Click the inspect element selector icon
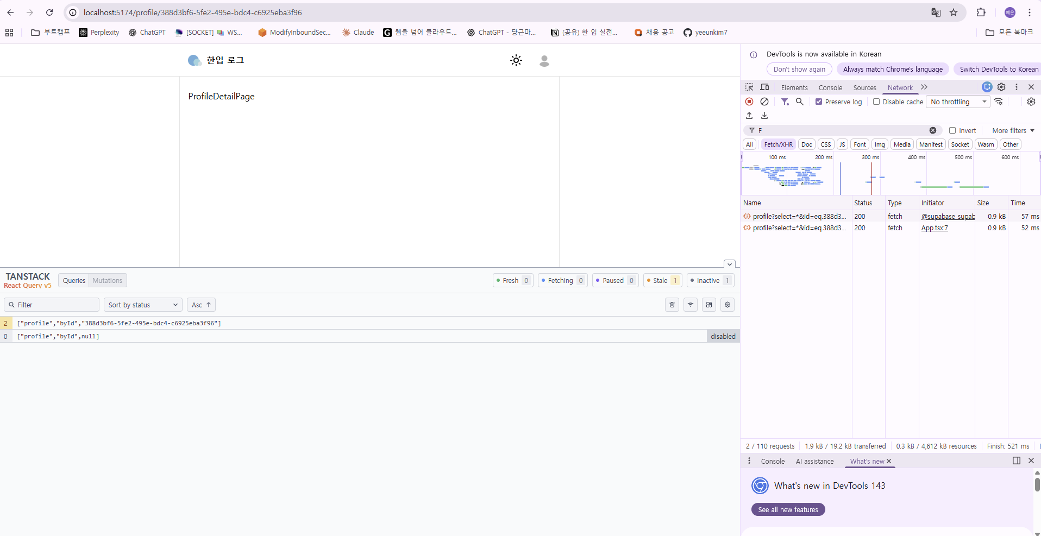The height and width of the screenshot is (536, 1041). (749, 87)
